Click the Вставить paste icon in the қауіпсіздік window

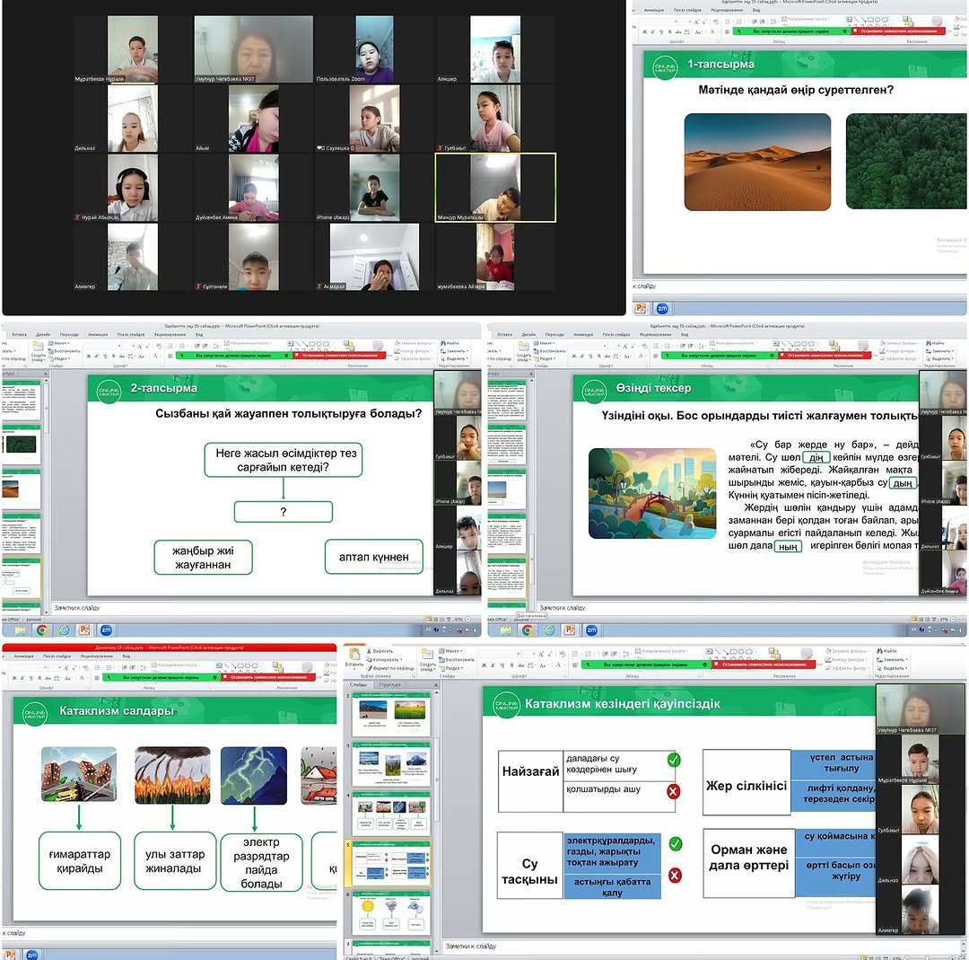354,656
